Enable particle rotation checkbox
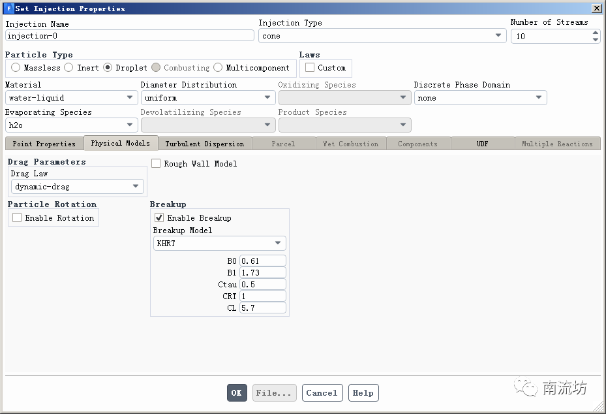The image size is (606, 414). coord(17,218)
